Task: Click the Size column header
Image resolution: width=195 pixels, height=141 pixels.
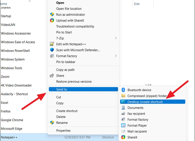Action: [136, 4]
